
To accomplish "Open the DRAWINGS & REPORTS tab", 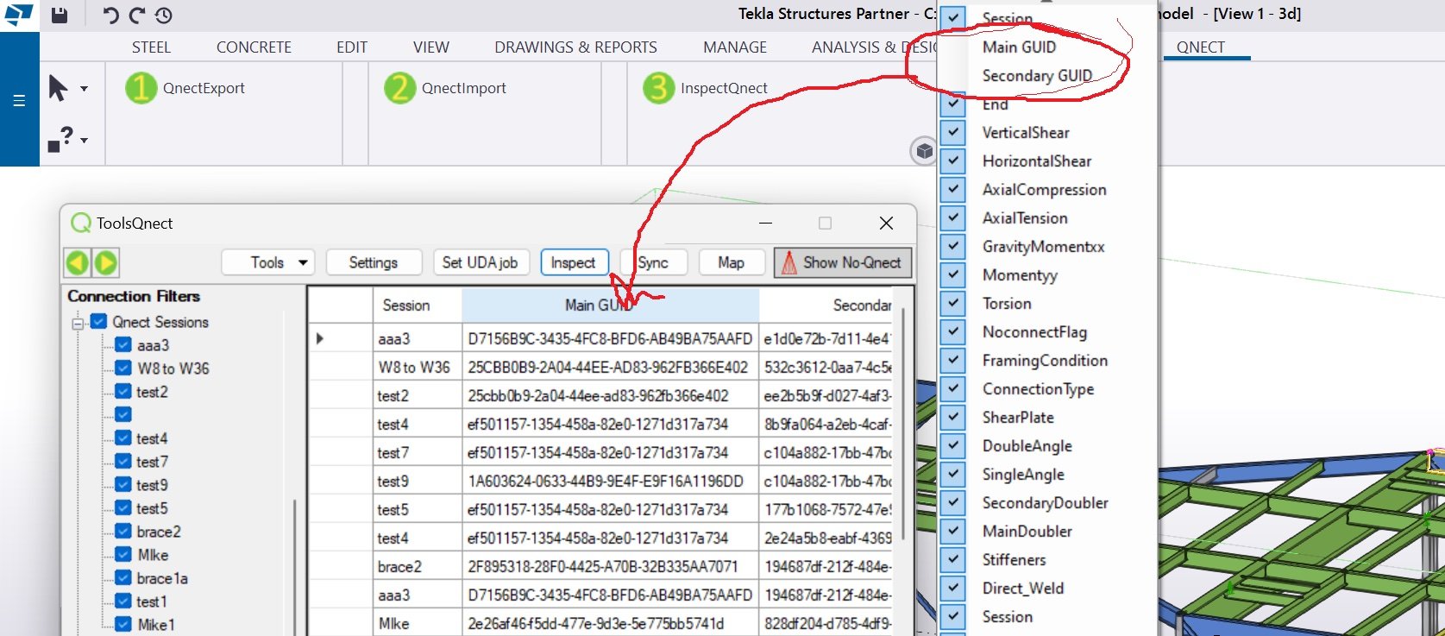I will pyautogui.click(x=575, y=47).
